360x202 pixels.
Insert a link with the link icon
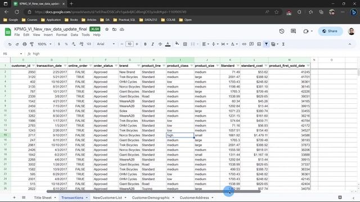244,44
